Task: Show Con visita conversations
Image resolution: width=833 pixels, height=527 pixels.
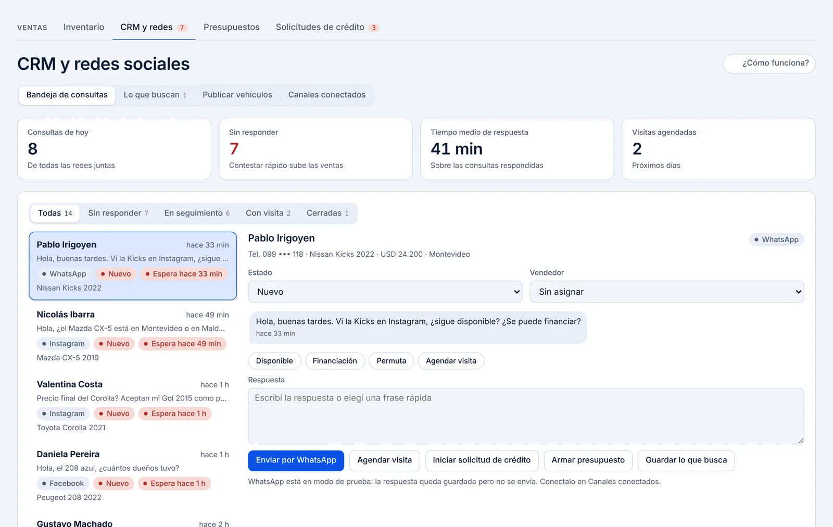Action: pos(268,213)
